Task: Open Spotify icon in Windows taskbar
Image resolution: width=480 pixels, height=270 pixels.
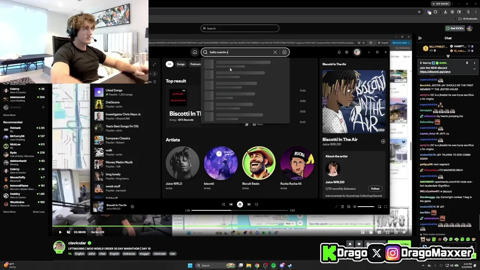Action: (274, 265)
